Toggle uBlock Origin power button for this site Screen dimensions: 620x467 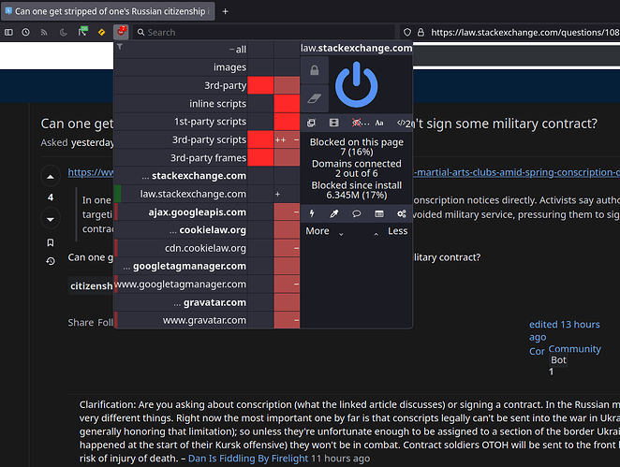[356, 84]
